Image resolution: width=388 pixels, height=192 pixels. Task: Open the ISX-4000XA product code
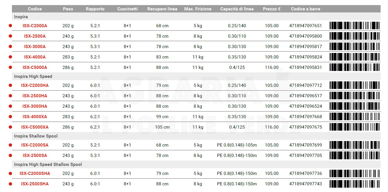coord(35,117)
